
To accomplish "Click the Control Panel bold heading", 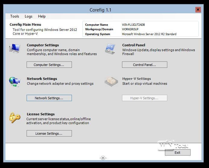I will pyautogui.click(x=134, y=45).
